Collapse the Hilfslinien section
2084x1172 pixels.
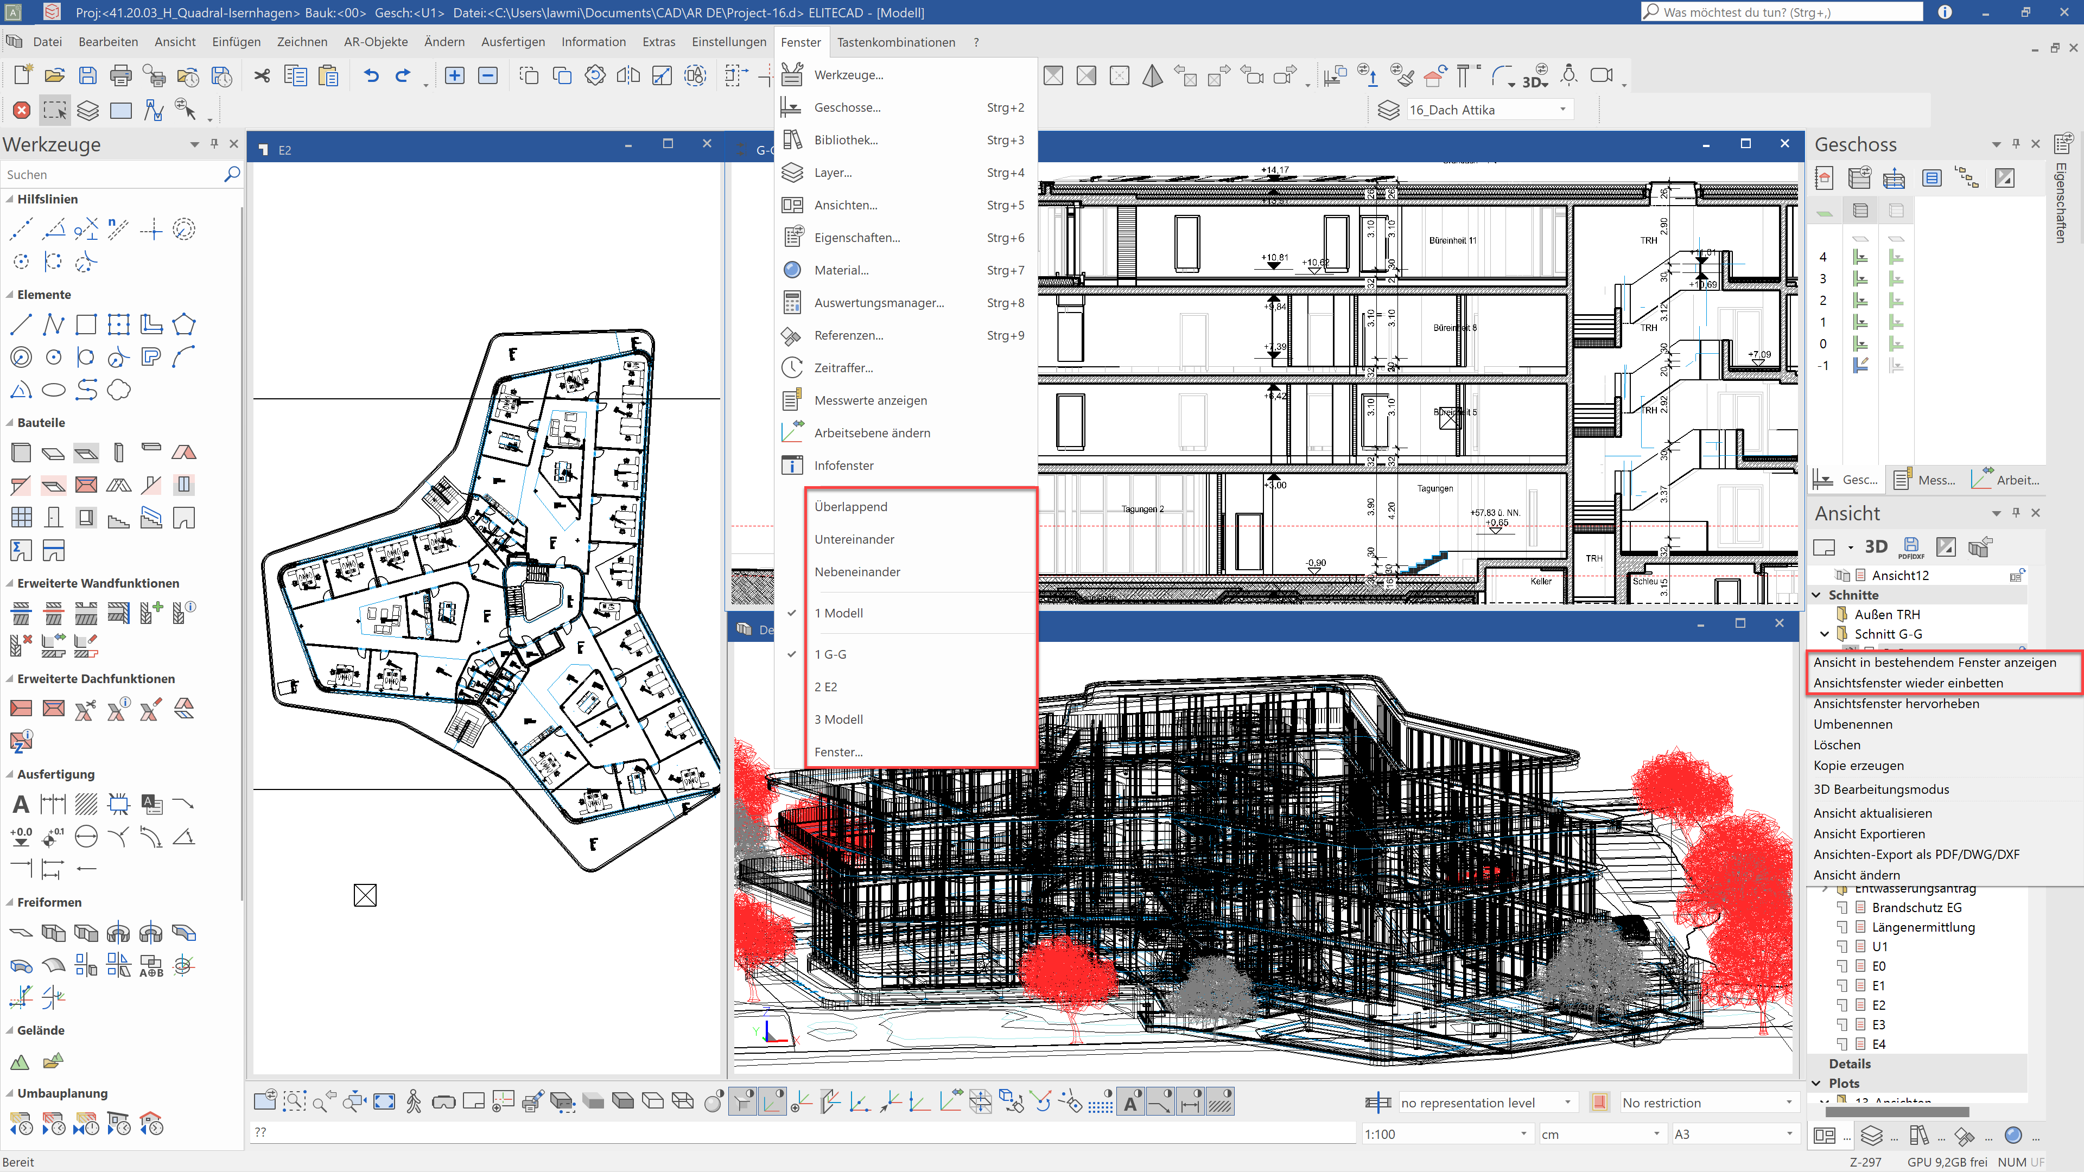tap(10, 199)
